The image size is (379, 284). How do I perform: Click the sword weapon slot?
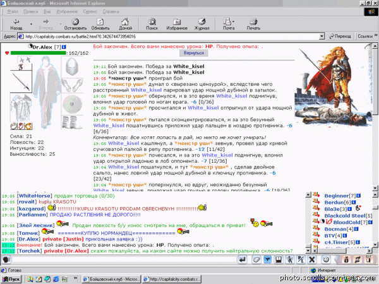tap(21, 82)
